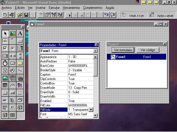Open the Ejecutar menu

tap(54, 8)
